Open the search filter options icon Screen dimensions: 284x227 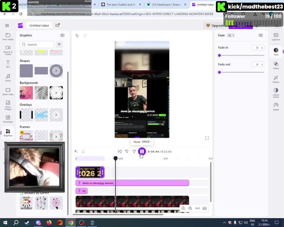59,44
